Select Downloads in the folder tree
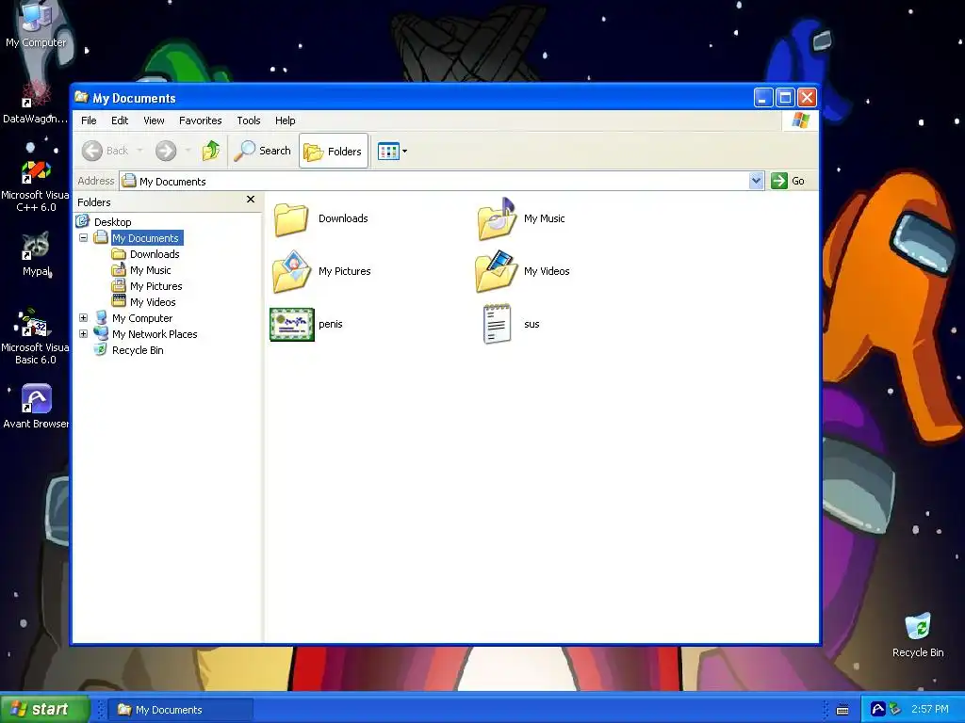 pos(155,254)
